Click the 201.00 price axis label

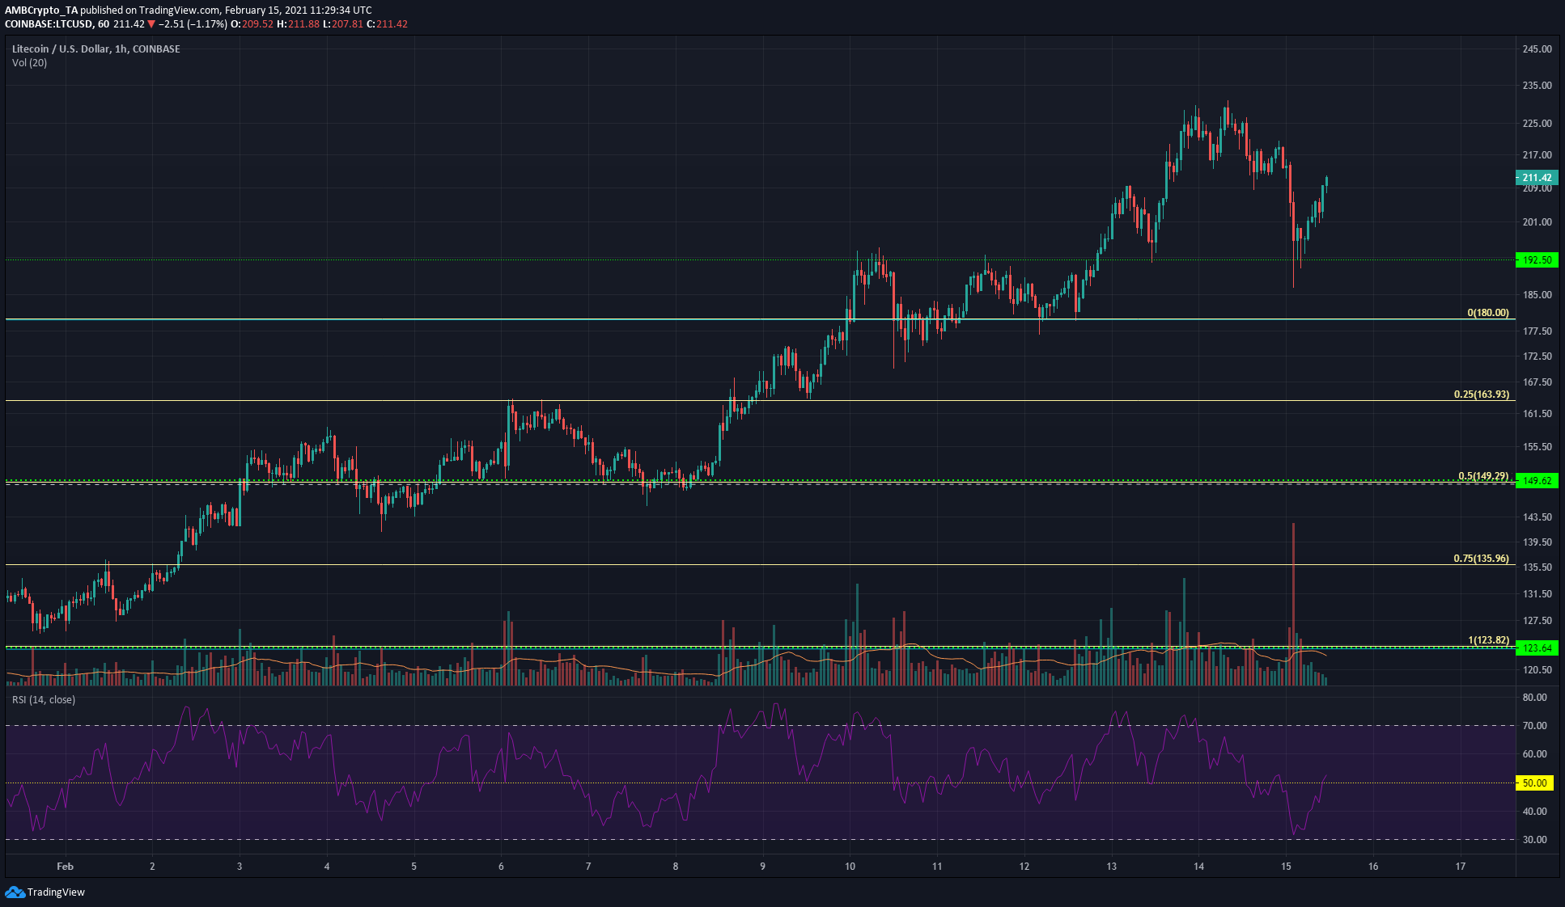tap(1537, 222)
